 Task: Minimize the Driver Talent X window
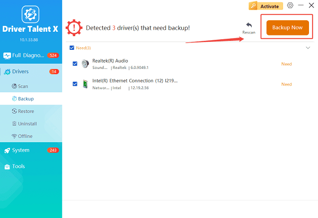click(x=301, y=5)
